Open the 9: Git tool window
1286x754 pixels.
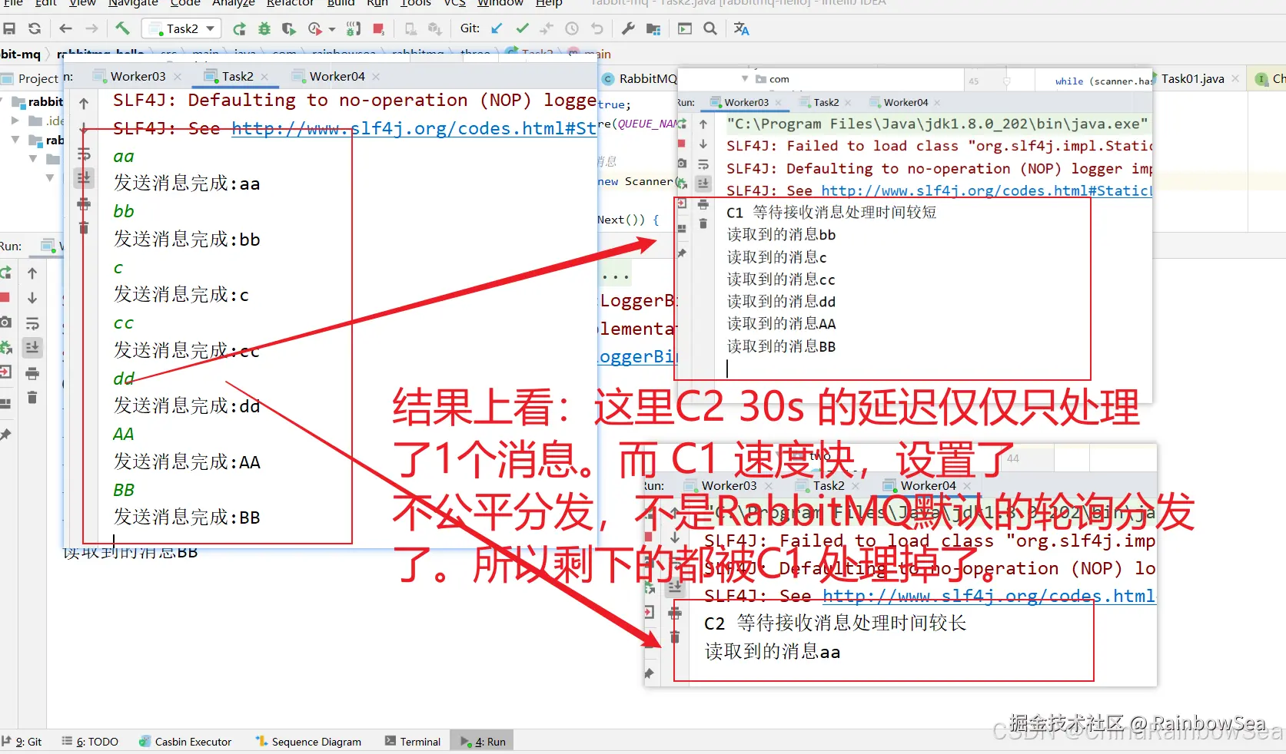click(x=22, y=742)
